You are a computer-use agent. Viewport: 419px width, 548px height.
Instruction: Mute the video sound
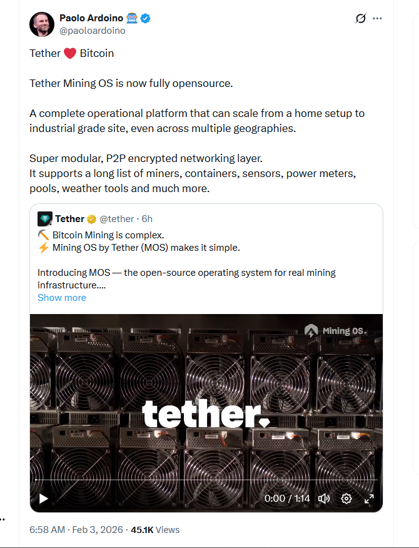[x=323, y=499]
